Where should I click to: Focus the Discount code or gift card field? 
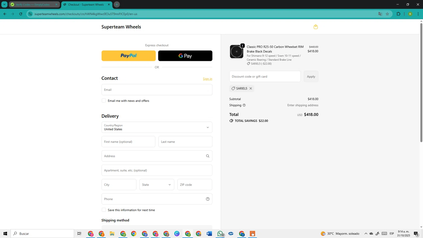(265, 76)
